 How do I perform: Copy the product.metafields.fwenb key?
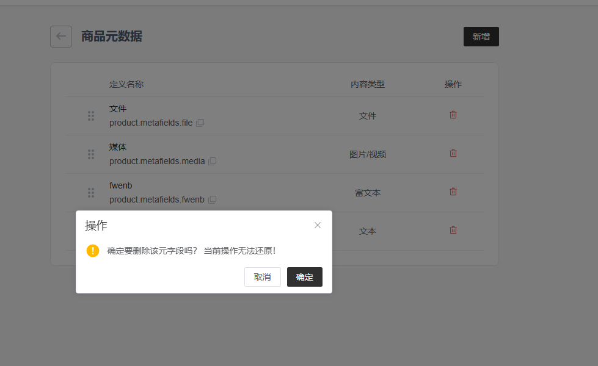[213, 200]
